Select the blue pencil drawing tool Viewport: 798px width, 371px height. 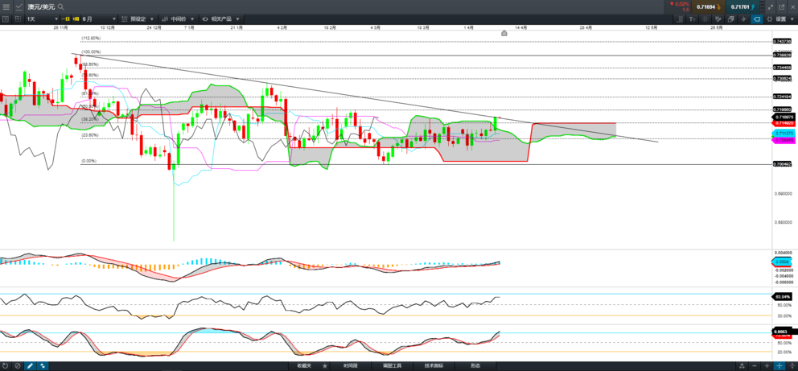point(30,365)
